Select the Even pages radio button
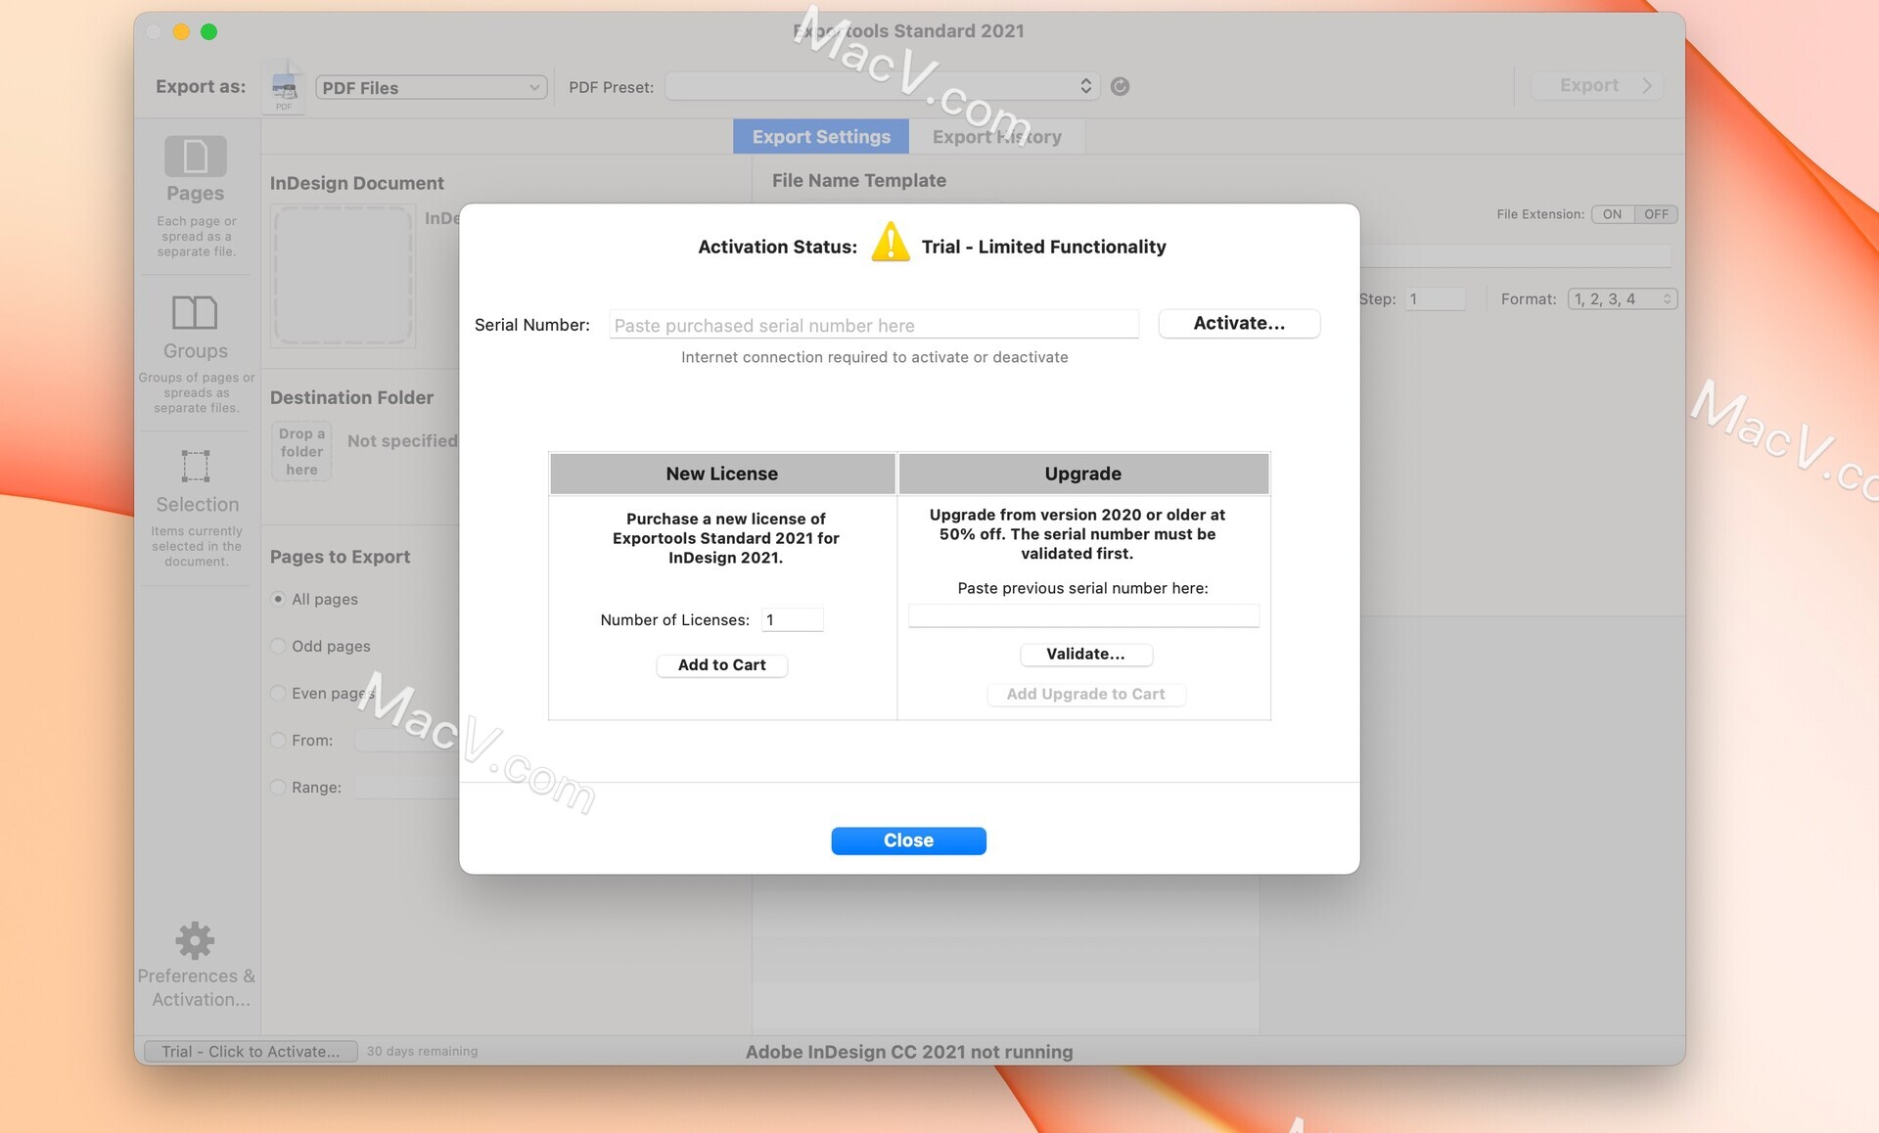 (x=277, y=692)
